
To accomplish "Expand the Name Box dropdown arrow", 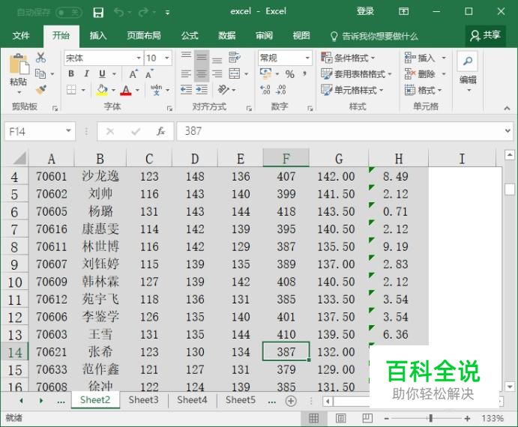I will point(68,131).
